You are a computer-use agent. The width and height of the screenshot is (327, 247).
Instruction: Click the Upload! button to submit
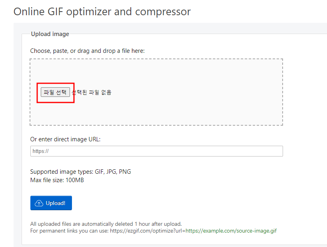[51, 203]
